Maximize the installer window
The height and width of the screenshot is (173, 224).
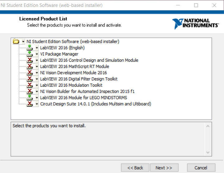pyautogui.click(x=196, y=5)
